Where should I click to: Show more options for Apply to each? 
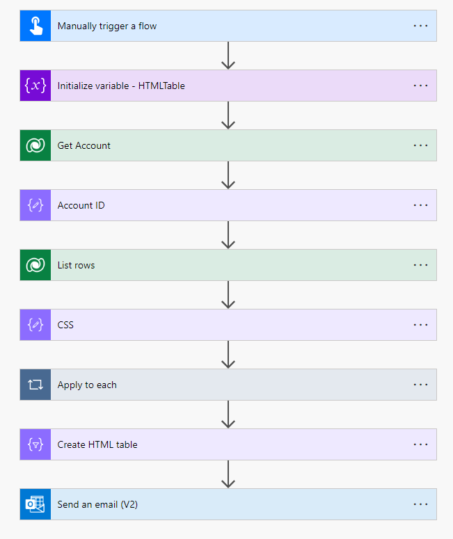[x=420, y=385]
